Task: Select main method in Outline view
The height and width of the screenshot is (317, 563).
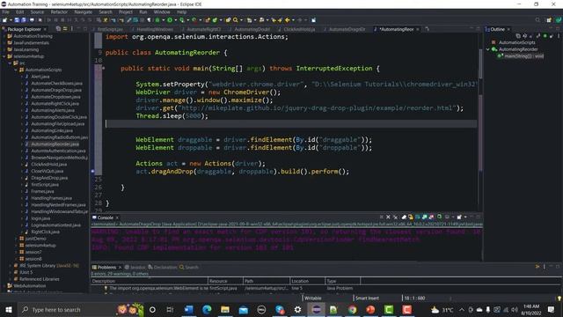Action: click(524, 56)
